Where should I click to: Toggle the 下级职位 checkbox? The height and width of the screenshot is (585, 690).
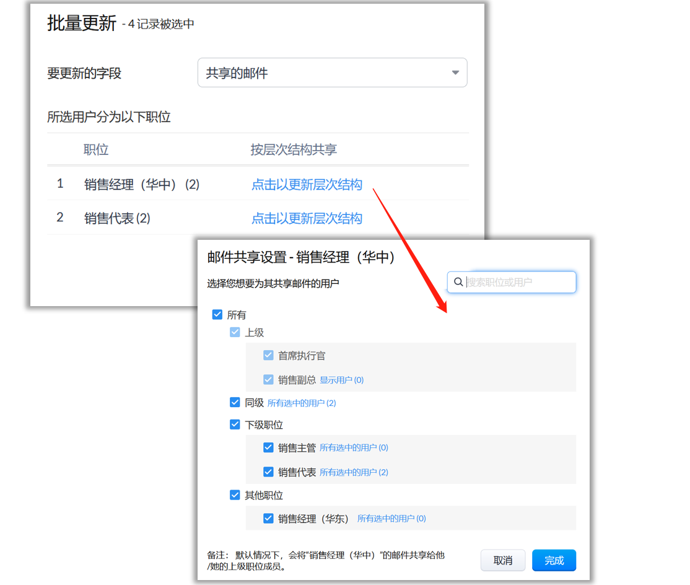(235, 425)
